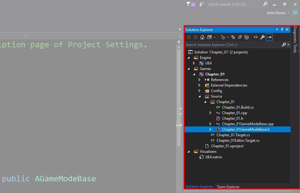Switch between Solutions and Folders view

pyautogui.click(x=209, y=37)
